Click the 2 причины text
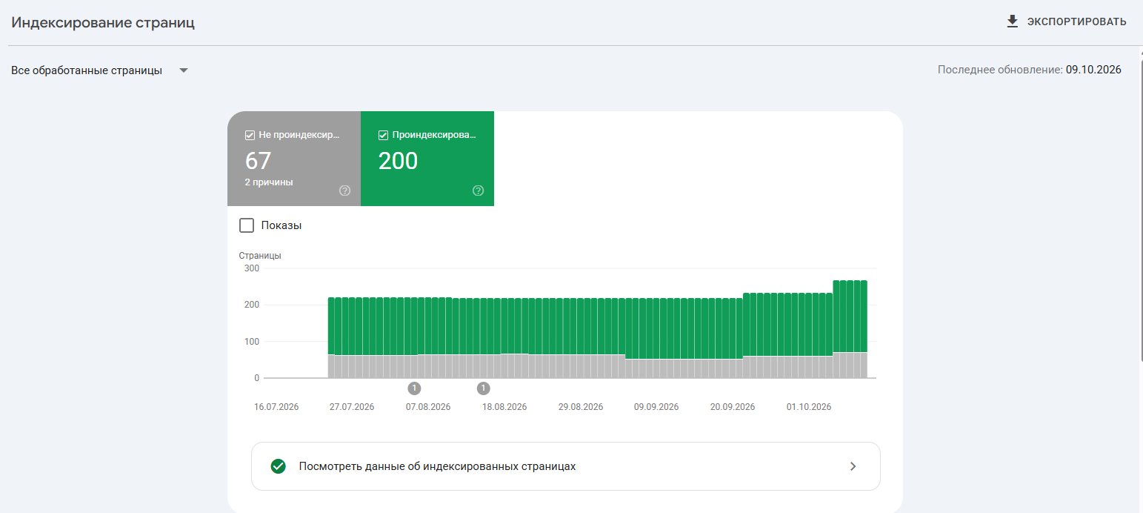This screenshot has height=513, width=1143. pos(269,182)
